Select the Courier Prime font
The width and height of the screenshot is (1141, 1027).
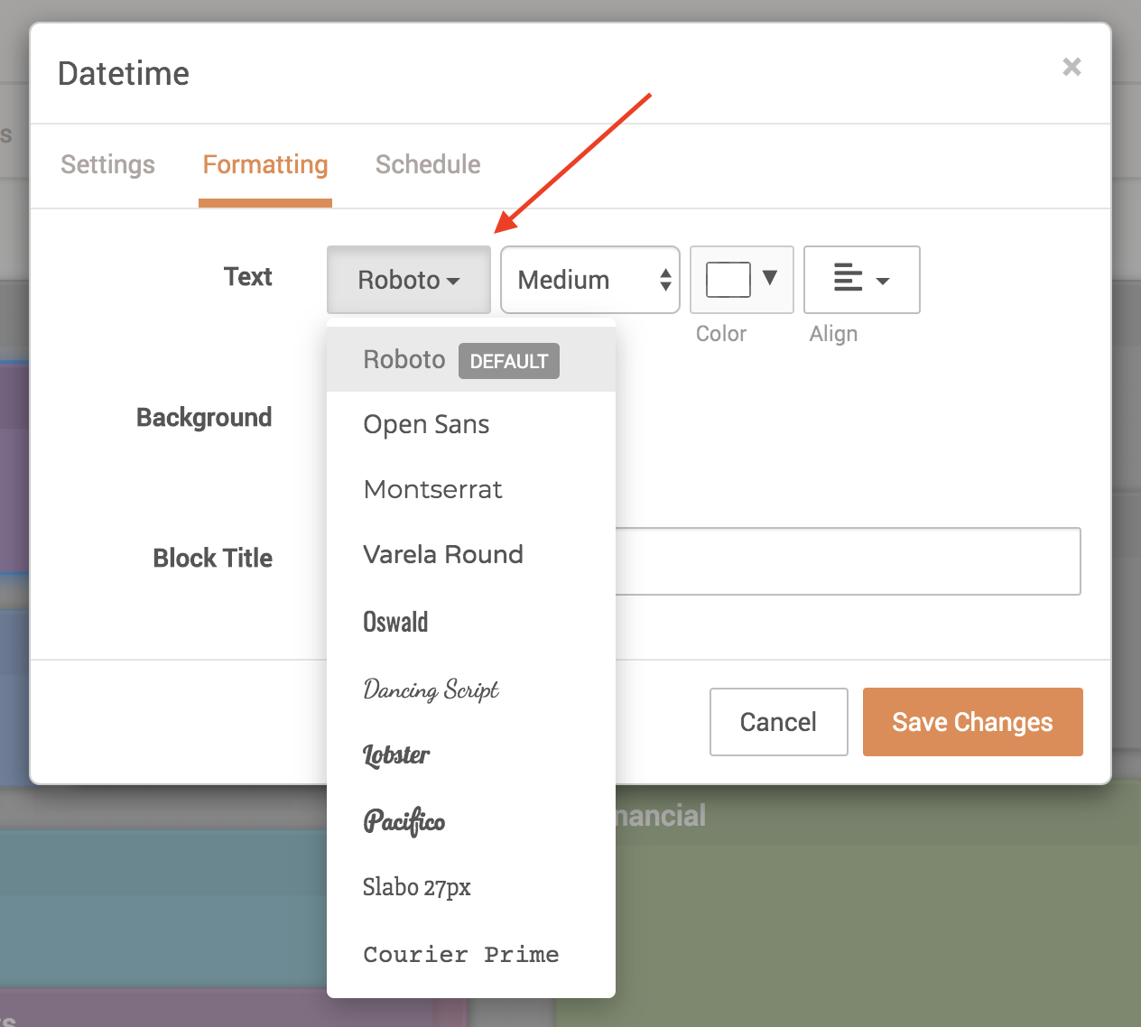[460, 954]
